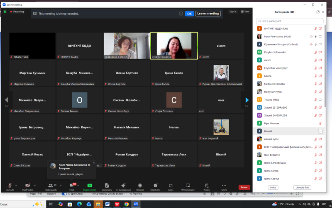Screen dimensions: 332x208
Task: Click video-off icon for Hrynishak Volodymyr
Action: pyautogui.click(x=320, y=68)
